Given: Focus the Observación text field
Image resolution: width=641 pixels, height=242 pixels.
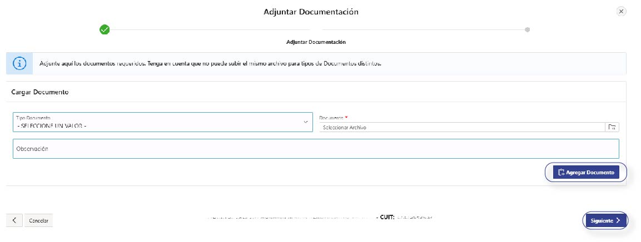Looking at the screenshot, I should click(x=315, y=149).
